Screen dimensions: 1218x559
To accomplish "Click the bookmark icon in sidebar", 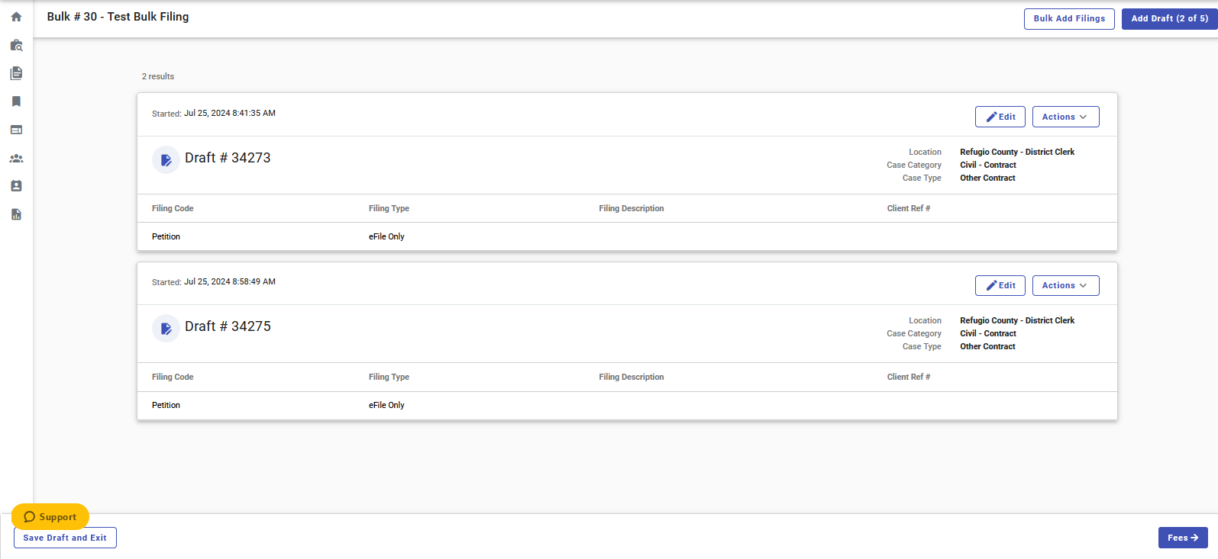I will point(16,101).
